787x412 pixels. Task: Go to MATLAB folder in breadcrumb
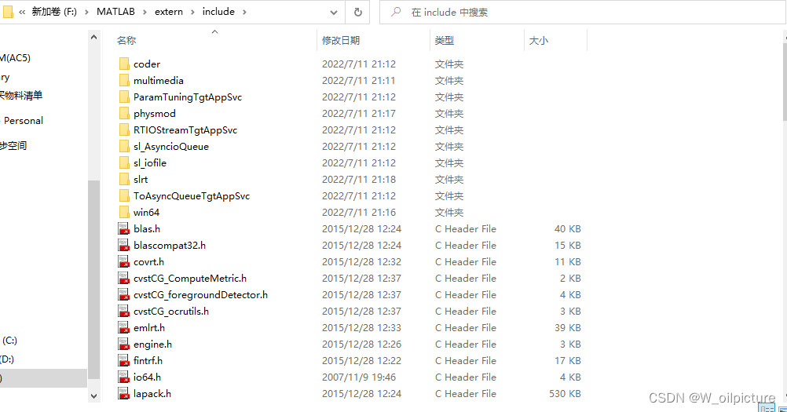click(x=116, y=12)
